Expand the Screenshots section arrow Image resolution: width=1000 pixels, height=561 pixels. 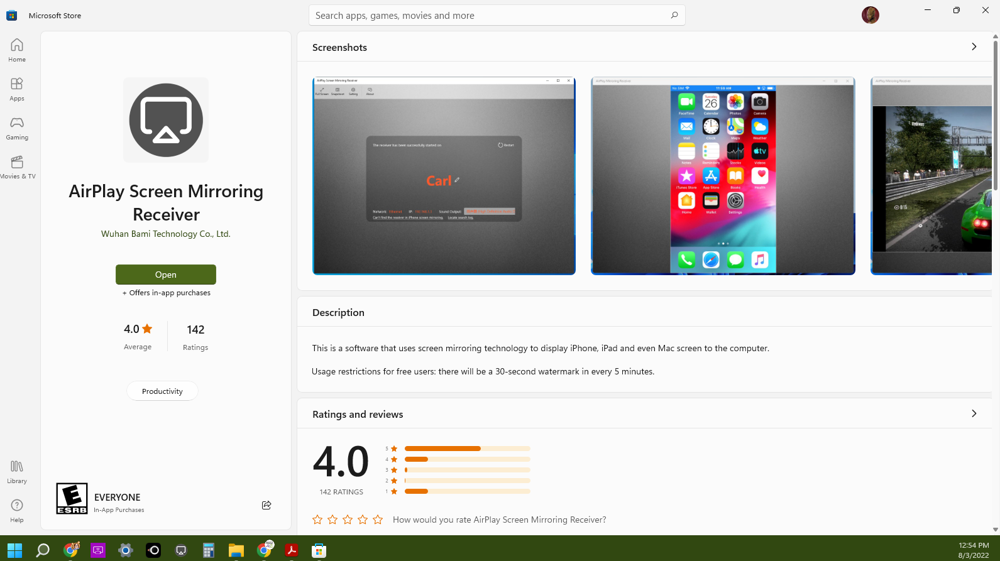[x=974, y=46]
